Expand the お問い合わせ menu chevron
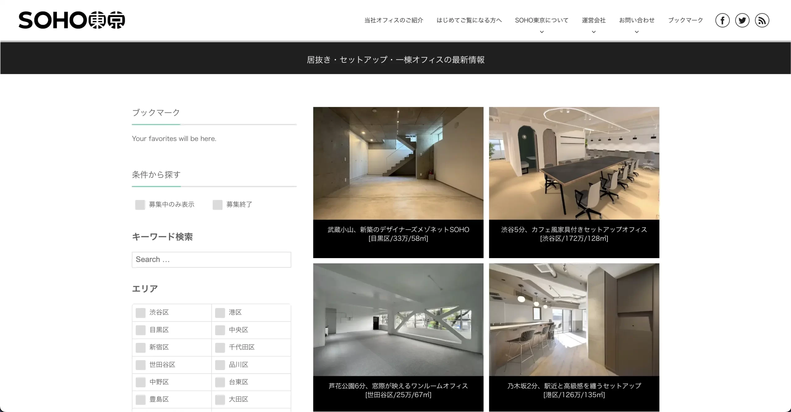Image resolution: width=791 pixels, height=412 pixels. coord(637,32)
